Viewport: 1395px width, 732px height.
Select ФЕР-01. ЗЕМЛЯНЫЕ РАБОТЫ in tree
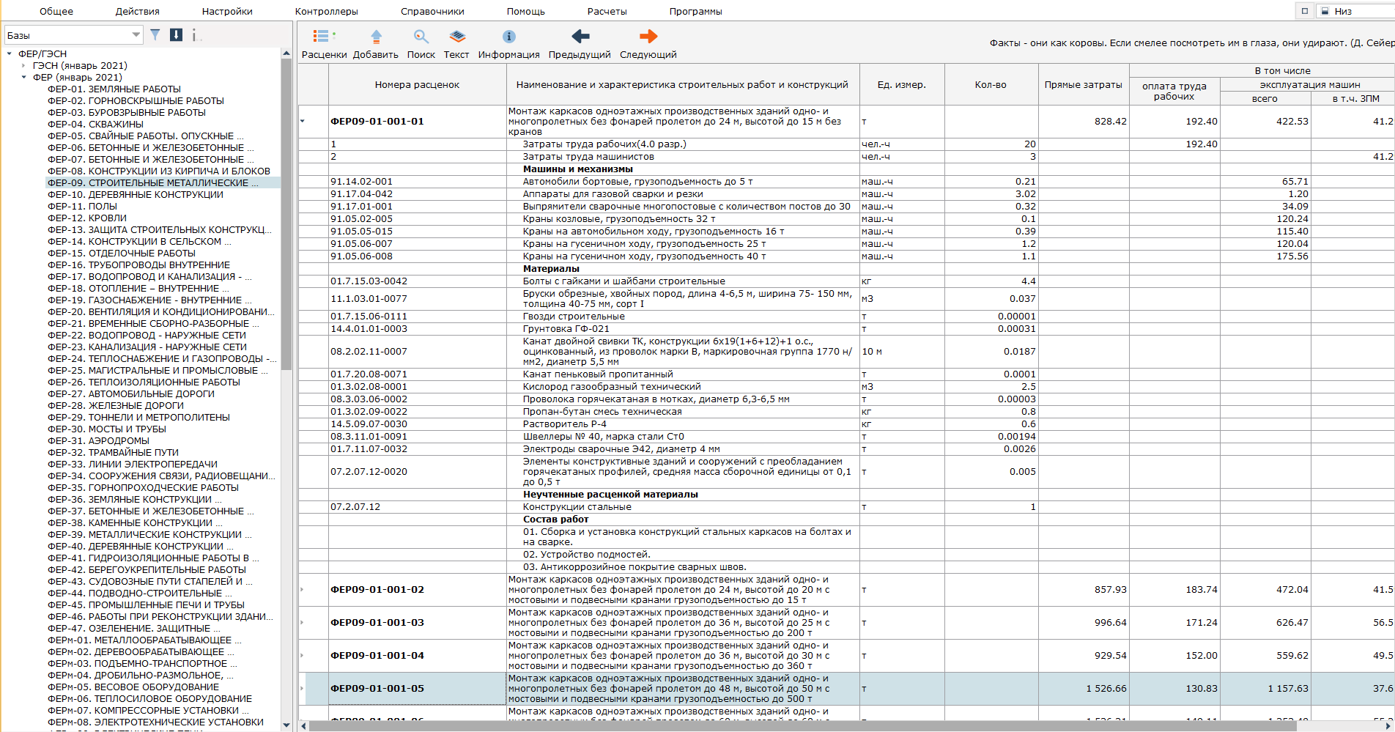(114, 89)
